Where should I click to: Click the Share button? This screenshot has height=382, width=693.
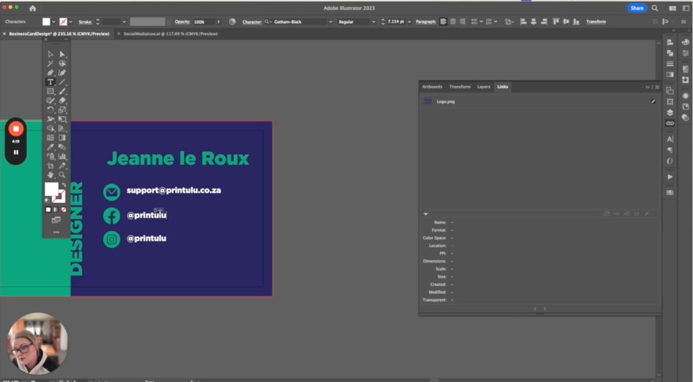(x=637, y=8)
